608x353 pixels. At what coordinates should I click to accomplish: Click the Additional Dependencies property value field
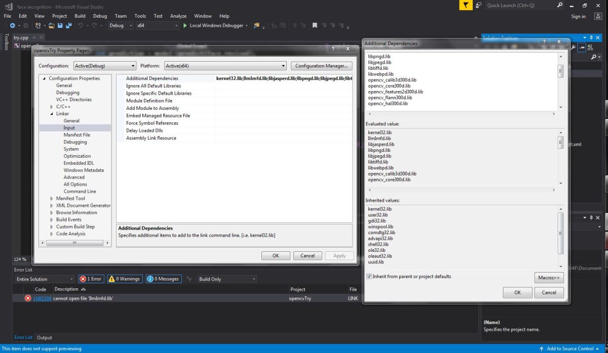(x=284, y=78)
